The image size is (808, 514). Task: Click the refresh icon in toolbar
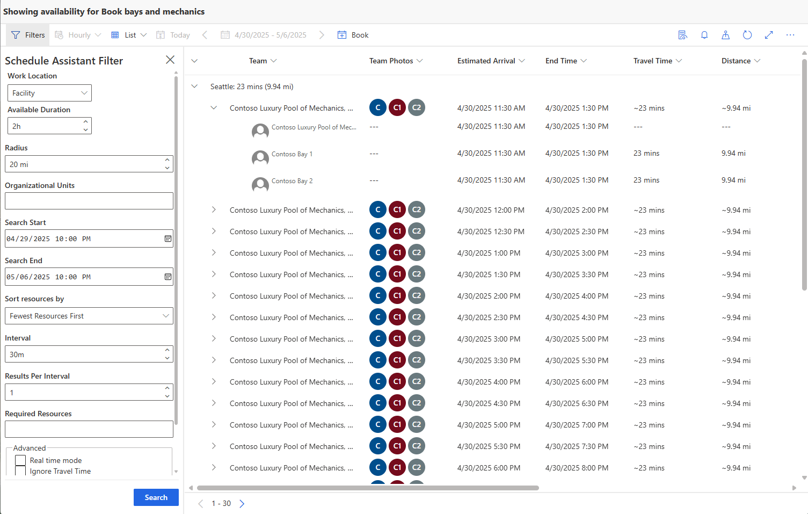pos(747,35)
